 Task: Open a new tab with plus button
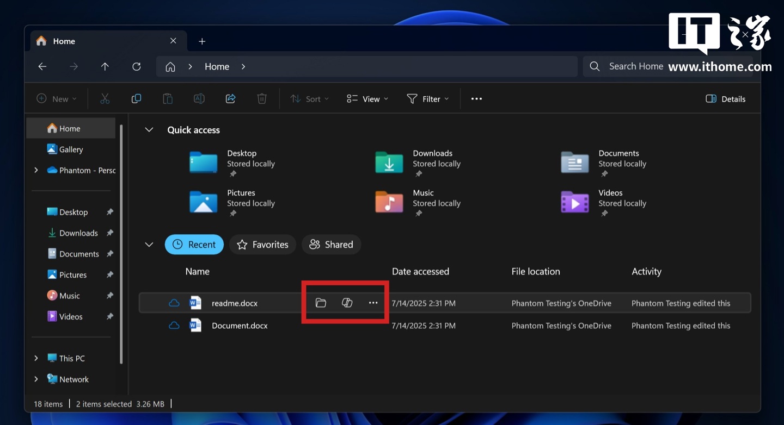202,41
